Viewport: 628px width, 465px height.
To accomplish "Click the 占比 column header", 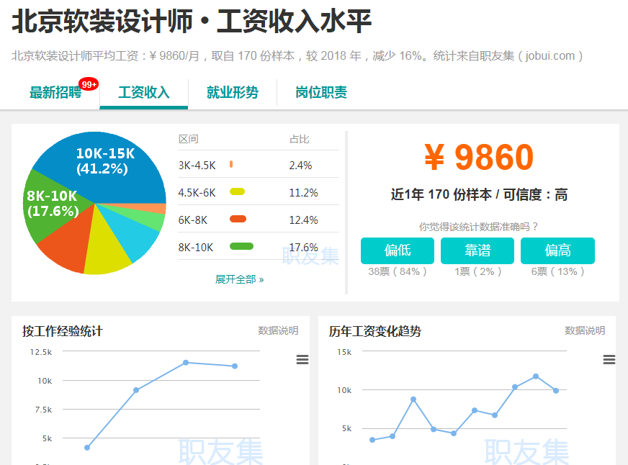I will point(299,139).
